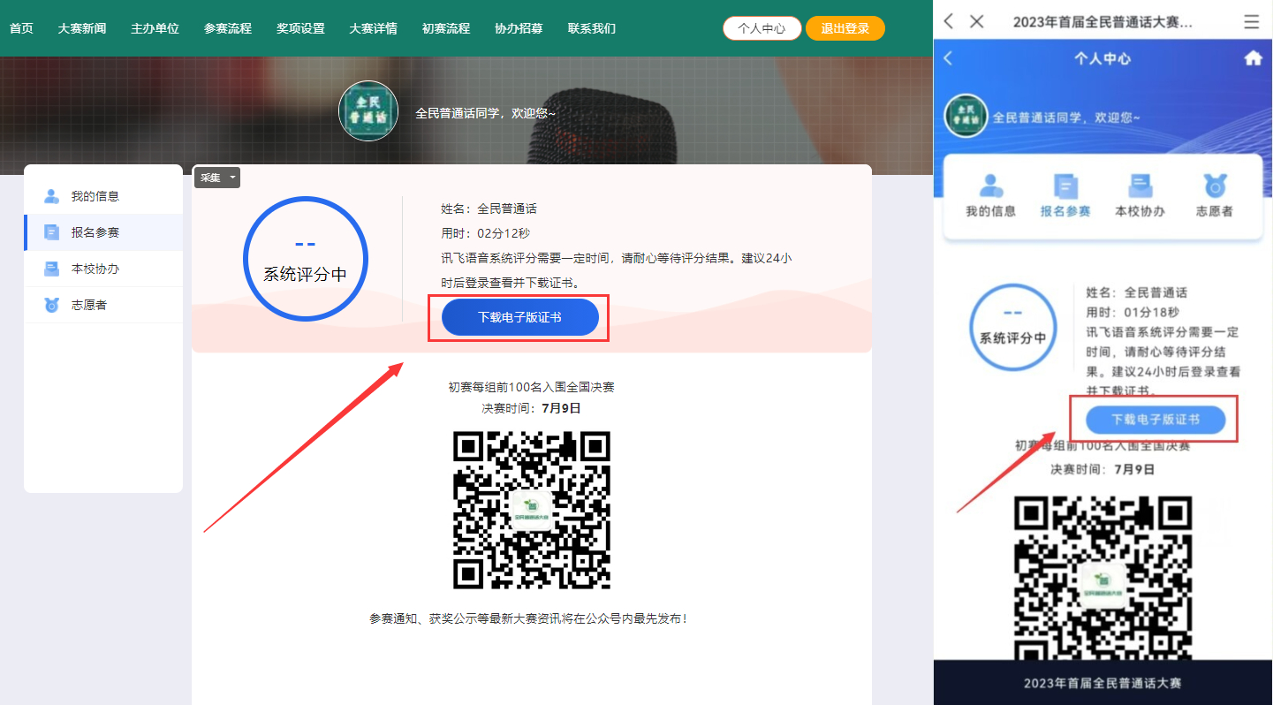1273x705 pixels.
Task: Open 协办招募 menu item
Action: click(x=519, y=28)
